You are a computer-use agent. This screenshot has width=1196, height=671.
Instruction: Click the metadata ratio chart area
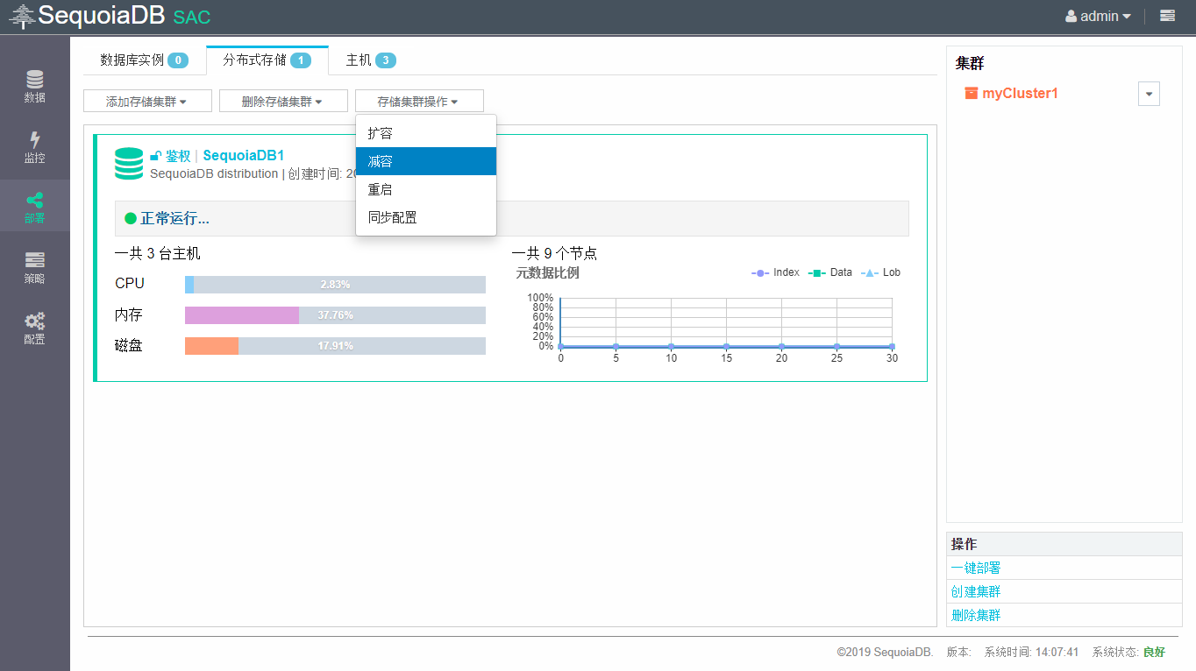click(726, 322)
